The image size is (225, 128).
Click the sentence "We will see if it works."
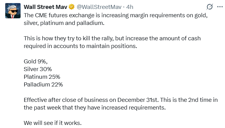[52, 123]
